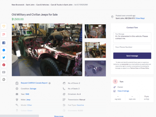Image resolution: width=156 pixels, height=117 pixels.
Task: Go to Saint John breadcrumb
Action: pyautogui.click(x=30, y=5)
